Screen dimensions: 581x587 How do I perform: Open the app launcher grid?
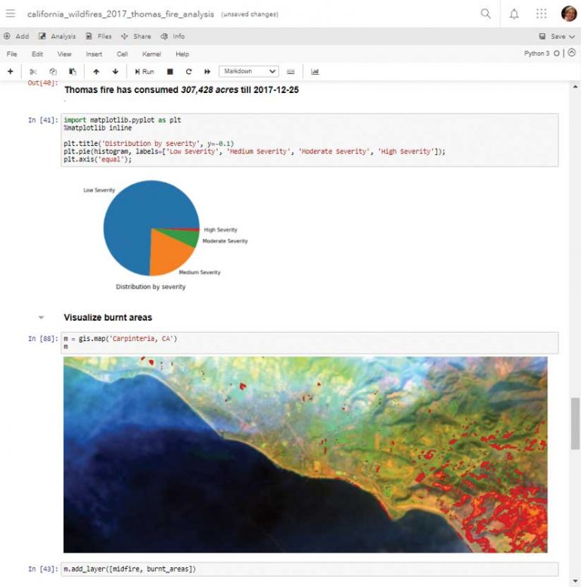(x=541, y=14)
